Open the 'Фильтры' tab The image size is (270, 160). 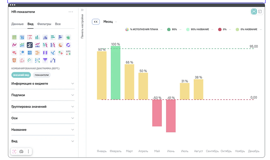(44, 24)
